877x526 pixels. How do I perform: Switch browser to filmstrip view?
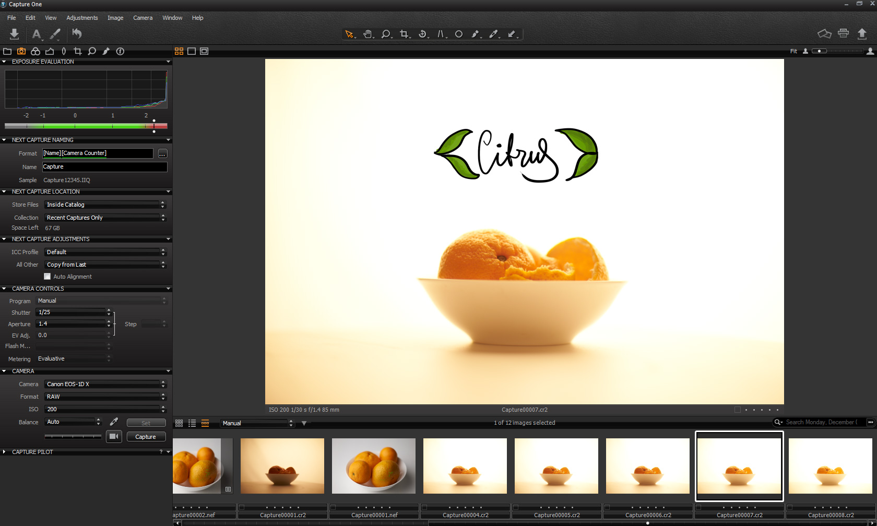(x=205, y=423)
